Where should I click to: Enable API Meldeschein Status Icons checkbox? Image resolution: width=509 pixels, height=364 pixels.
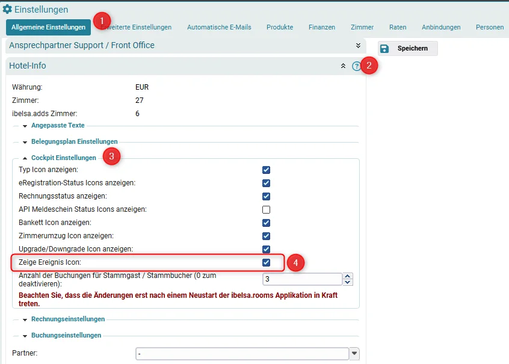[266, 209]
